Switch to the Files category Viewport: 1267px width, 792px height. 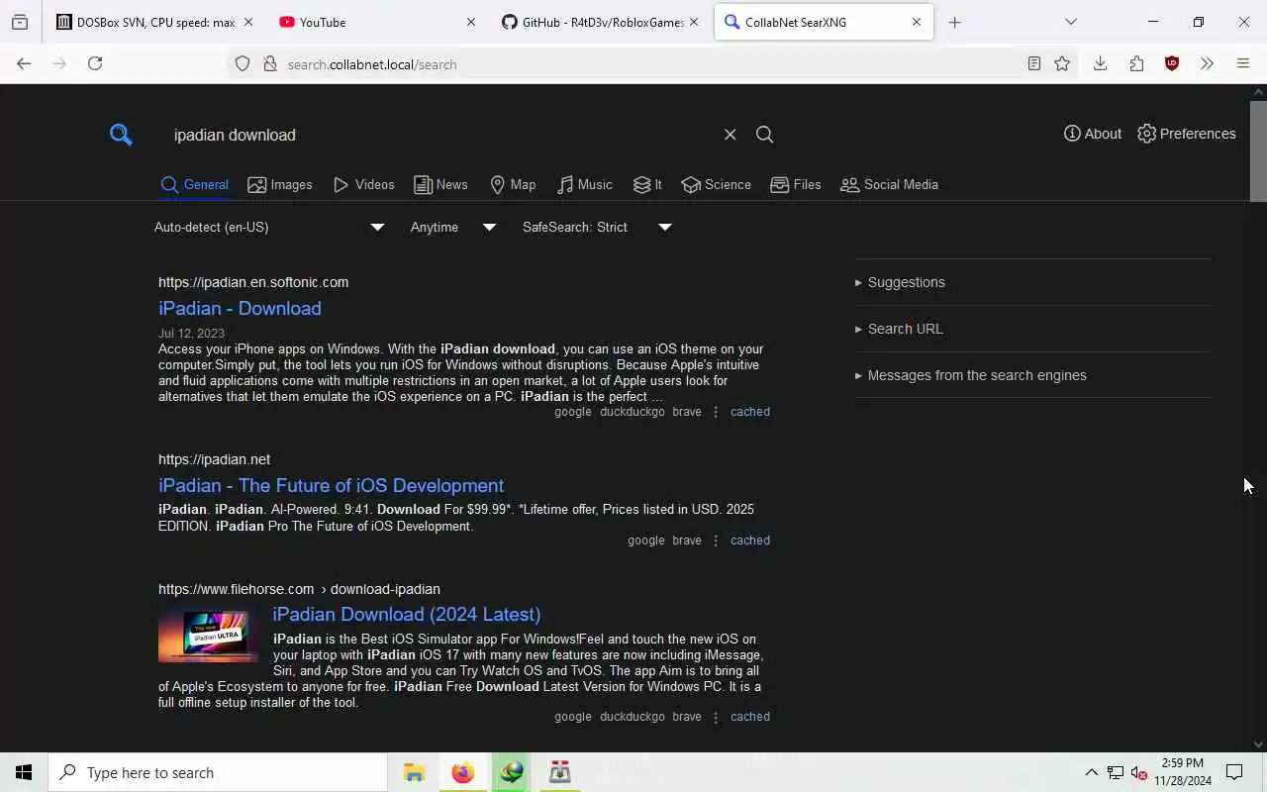(x=796, y=184)
